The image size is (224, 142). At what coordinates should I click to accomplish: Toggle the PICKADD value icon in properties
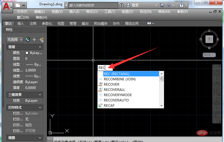(27, 39)
